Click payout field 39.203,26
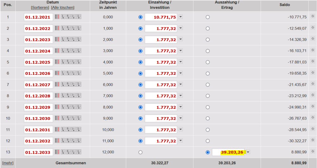The image size is (317, 168). (228, 152)
